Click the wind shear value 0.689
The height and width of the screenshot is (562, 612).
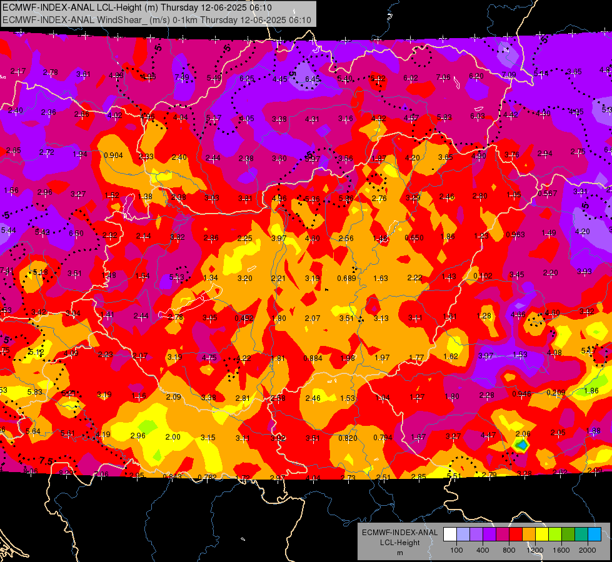point(346,278)
